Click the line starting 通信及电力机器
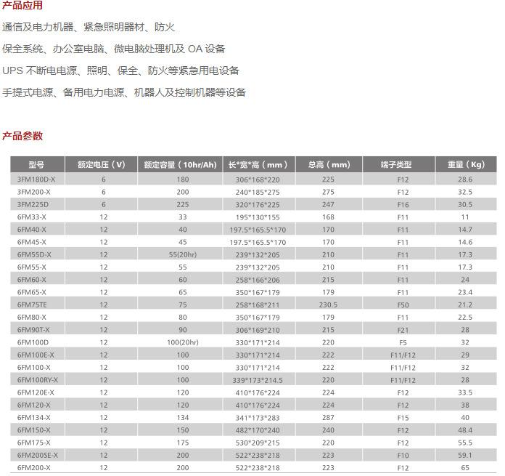This screenshot has width=505, height=476. coord(89,27)
